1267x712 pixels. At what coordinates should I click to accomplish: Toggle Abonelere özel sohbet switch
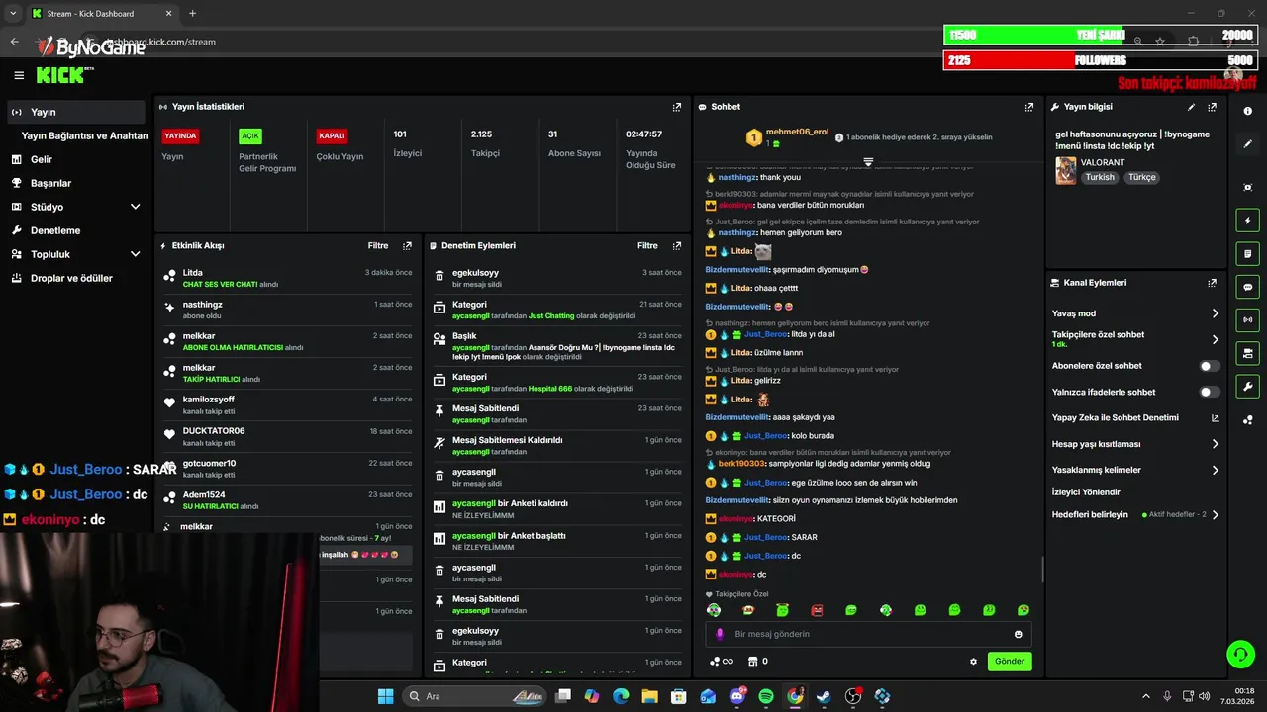click(x=1209, y=366)
